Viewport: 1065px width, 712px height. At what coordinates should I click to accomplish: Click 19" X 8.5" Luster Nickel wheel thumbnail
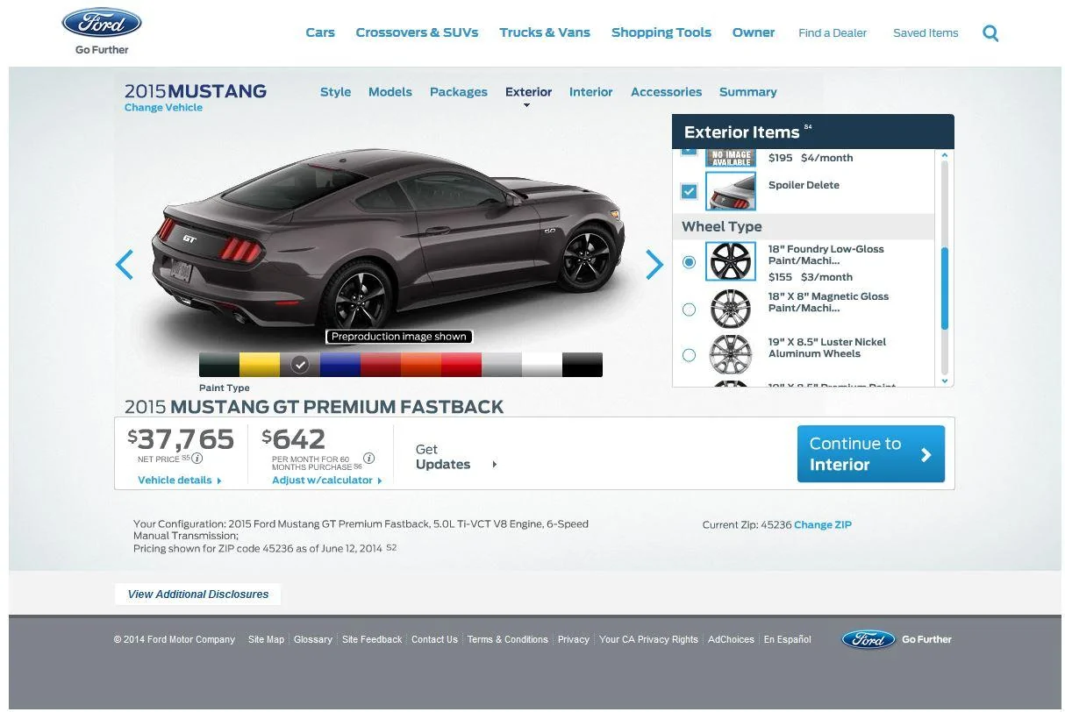tap(731, 354)
